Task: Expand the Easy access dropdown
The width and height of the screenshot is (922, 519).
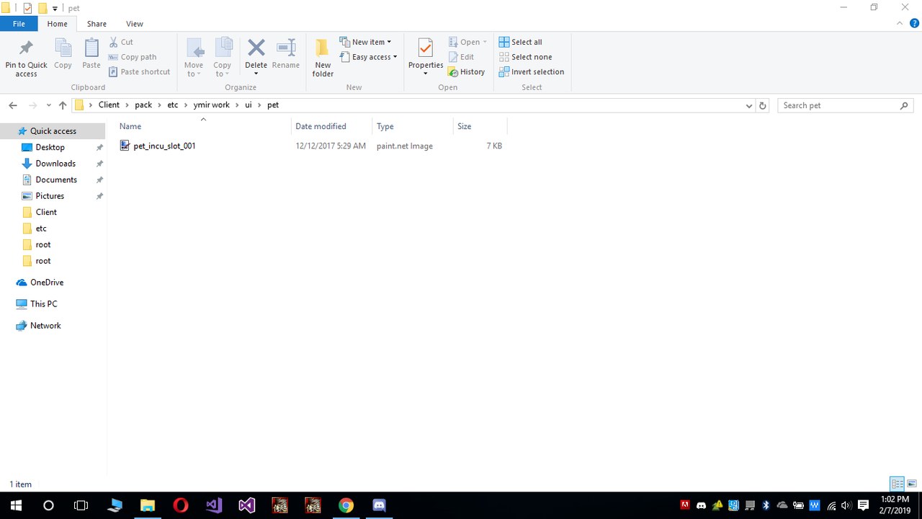Action: click(368, 57)
